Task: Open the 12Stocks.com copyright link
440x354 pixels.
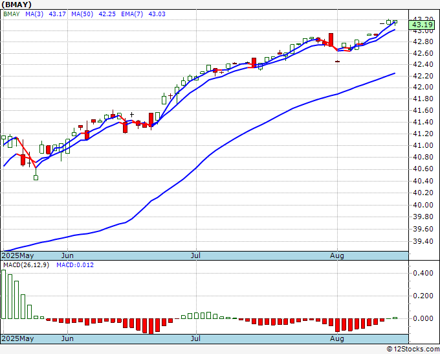Action: 413,349
